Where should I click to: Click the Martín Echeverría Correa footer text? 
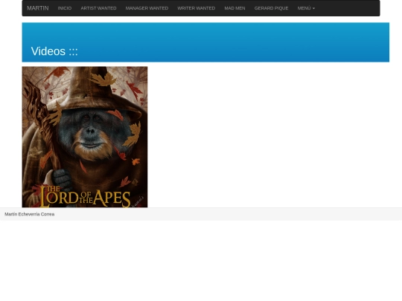pos(30,214)
